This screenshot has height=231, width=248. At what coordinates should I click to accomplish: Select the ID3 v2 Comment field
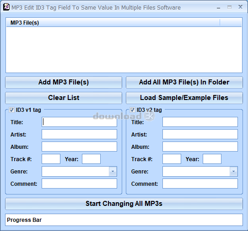200,184
